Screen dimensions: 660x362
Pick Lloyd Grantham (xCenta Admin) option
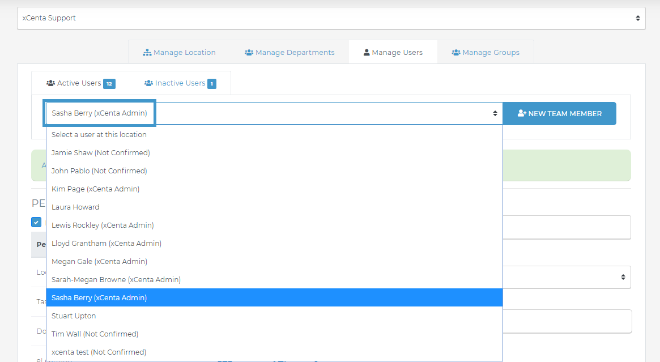pyautogui.click(x=274, y=243)
